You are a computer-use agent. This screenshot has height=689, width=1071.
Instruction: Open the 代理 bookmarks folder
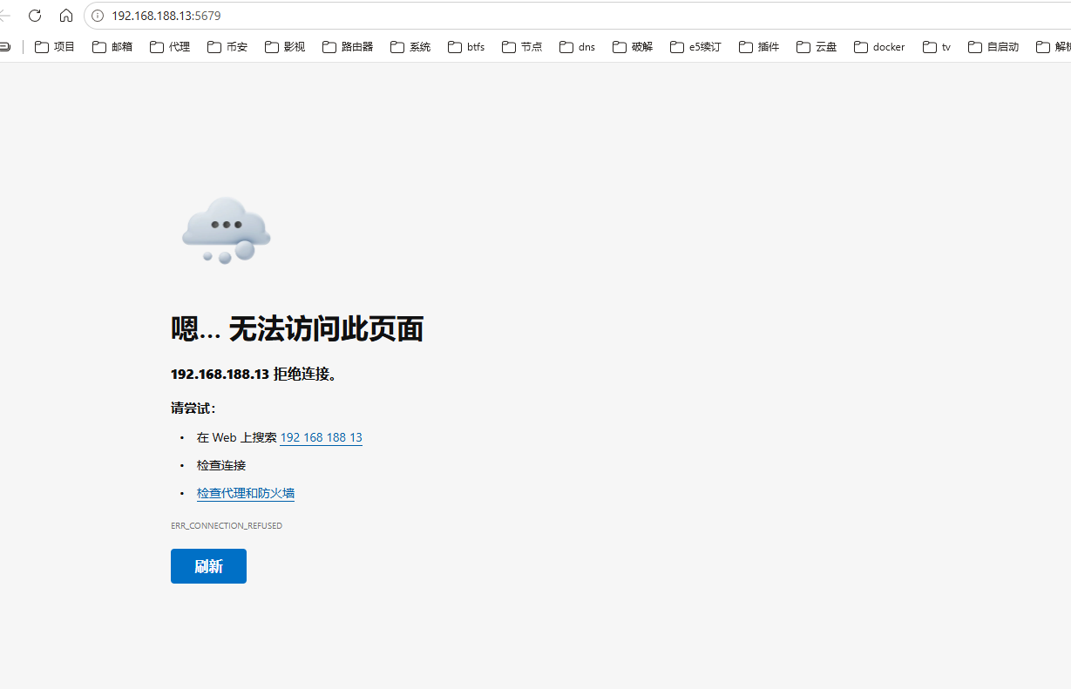pyautogui.click(x=170, y=47)
